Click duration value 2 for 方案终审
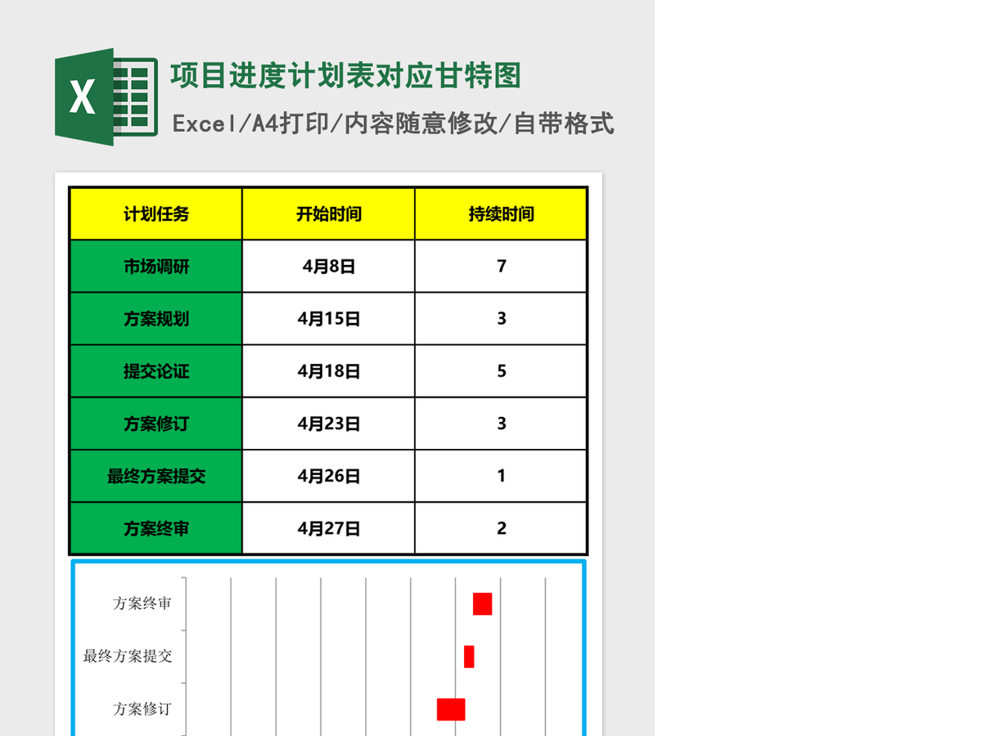Viewport: 982px width, 736px height. coord(501,528)
